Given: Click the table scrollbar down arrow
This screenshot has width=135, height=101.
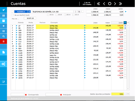Looking at the screenshot, I should 128,89.
